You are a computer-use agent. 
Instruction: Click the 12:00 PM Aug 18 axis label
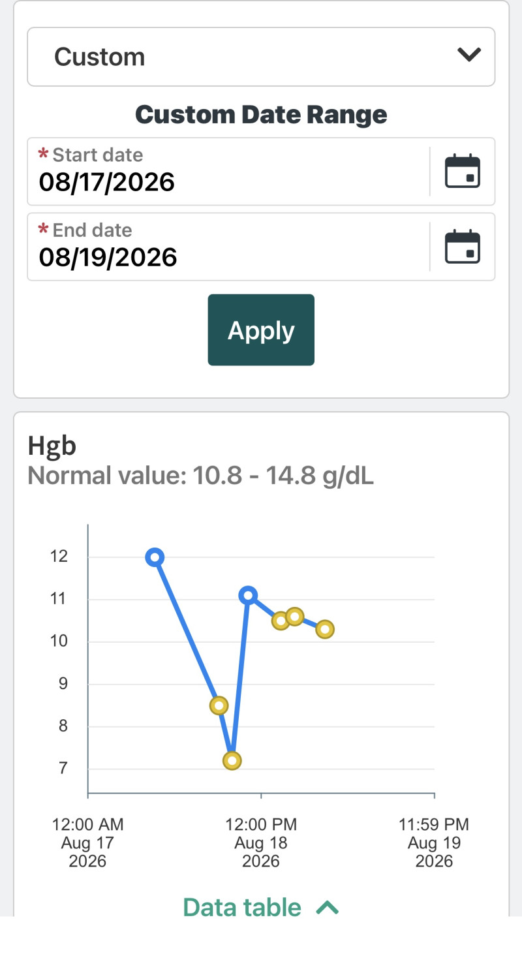(x=261, y=842)
